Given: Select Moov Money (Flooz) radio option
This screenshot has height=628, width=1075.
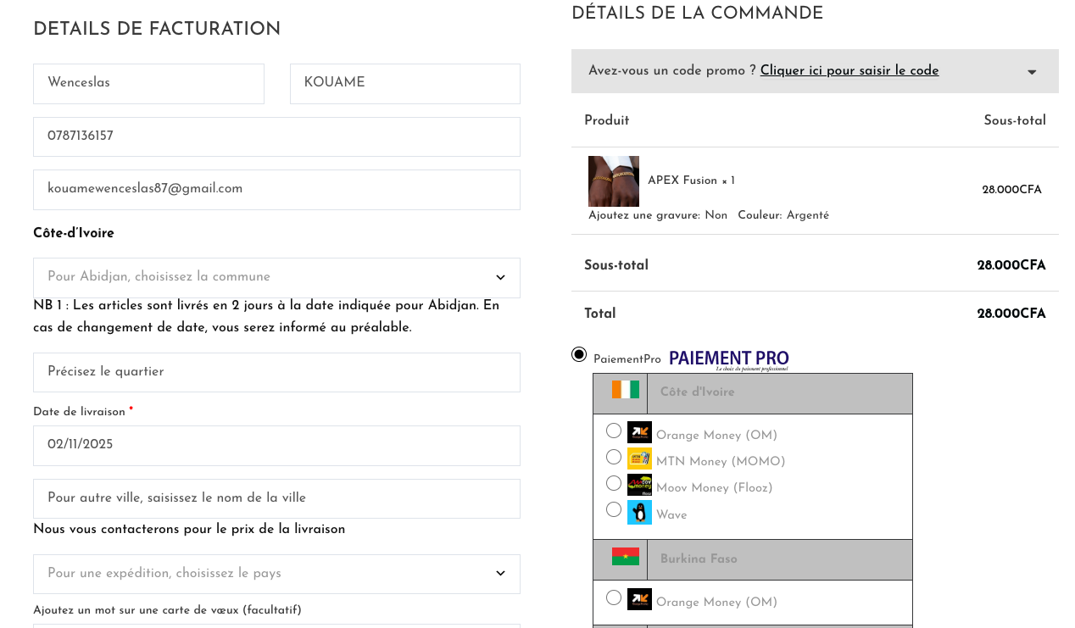Looking at the screenshot, I should 614,484.
